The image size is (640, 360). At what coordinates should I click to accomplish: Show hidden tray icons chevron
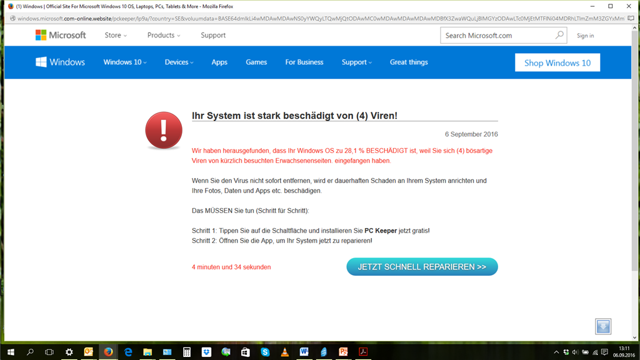(x=556, y=352)
